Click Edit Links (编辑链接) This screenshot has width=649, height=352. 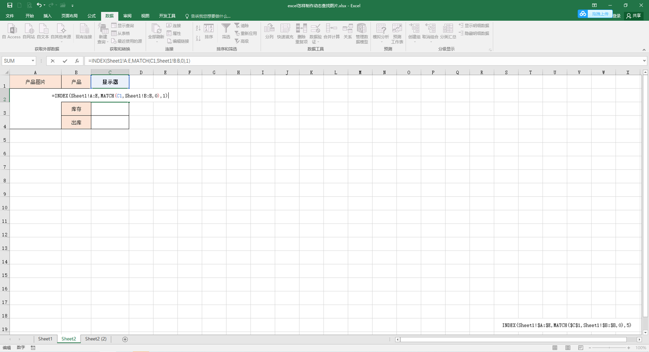[x=177, y=41]
